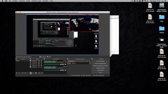Lock the bottom Dispositiv source
This screenshot has height=94, width=168.
pos(41,67)
